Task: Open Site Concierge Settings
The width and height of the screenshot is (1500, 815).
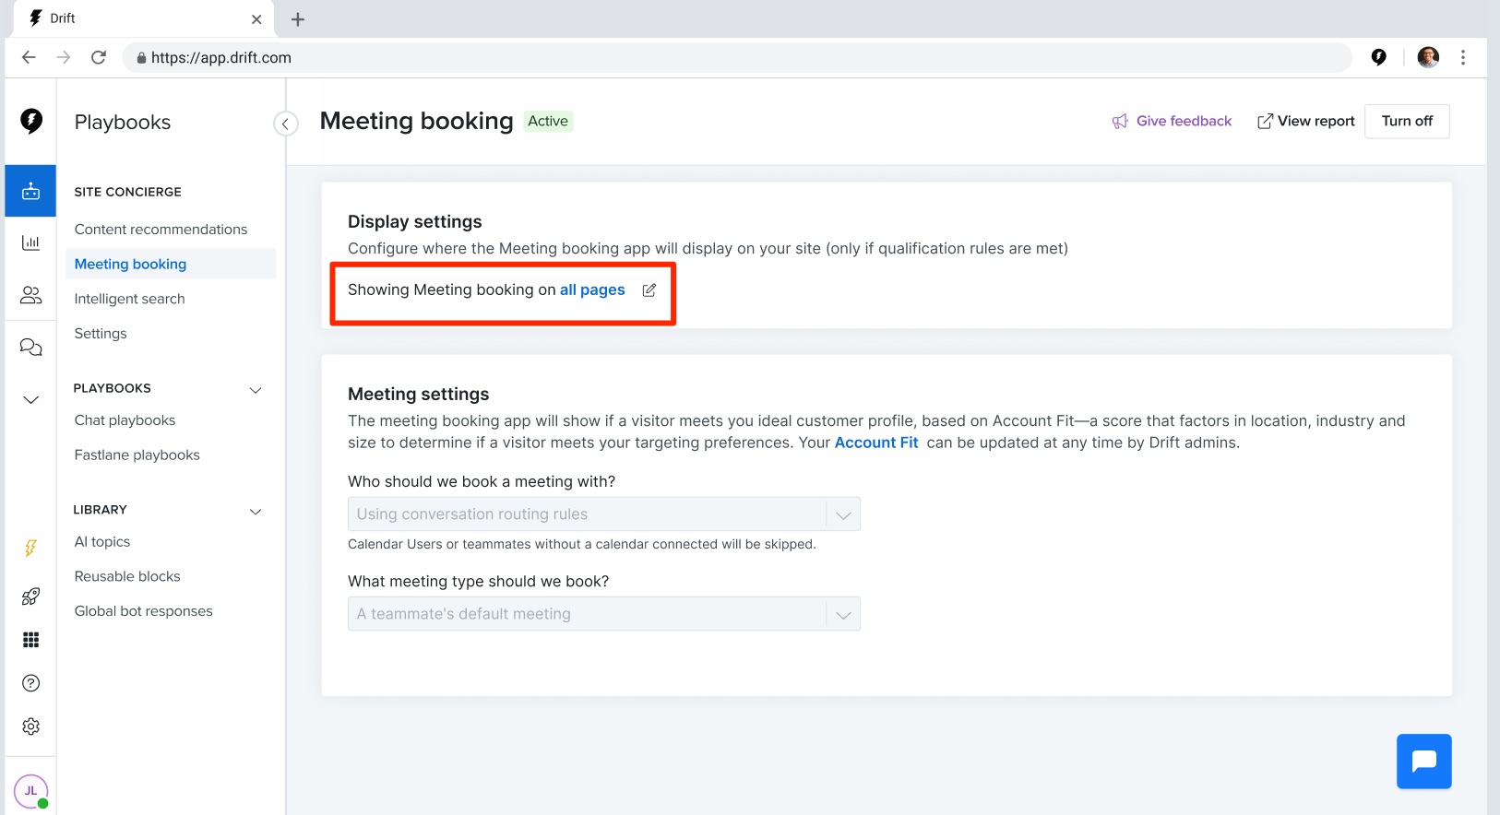Action: pyautogui.click(x=101, y=334)
